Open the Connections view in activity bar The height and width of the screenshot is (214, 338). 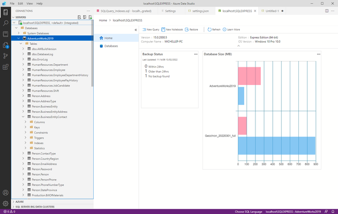pyautogui.click(x=5, y=12)
